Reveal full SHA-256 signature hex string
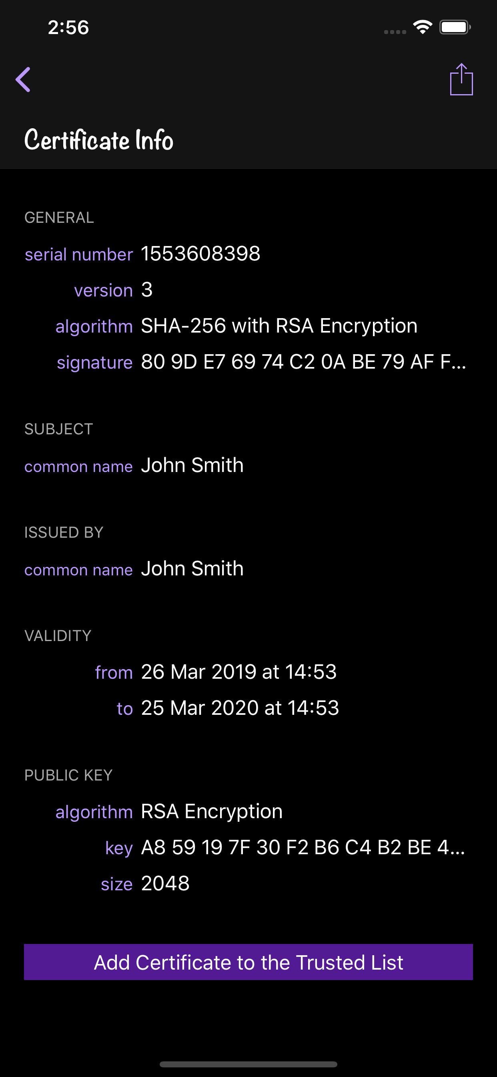Image resolution: width=497 pixels, height=1077 pixels. coord(304,362)
